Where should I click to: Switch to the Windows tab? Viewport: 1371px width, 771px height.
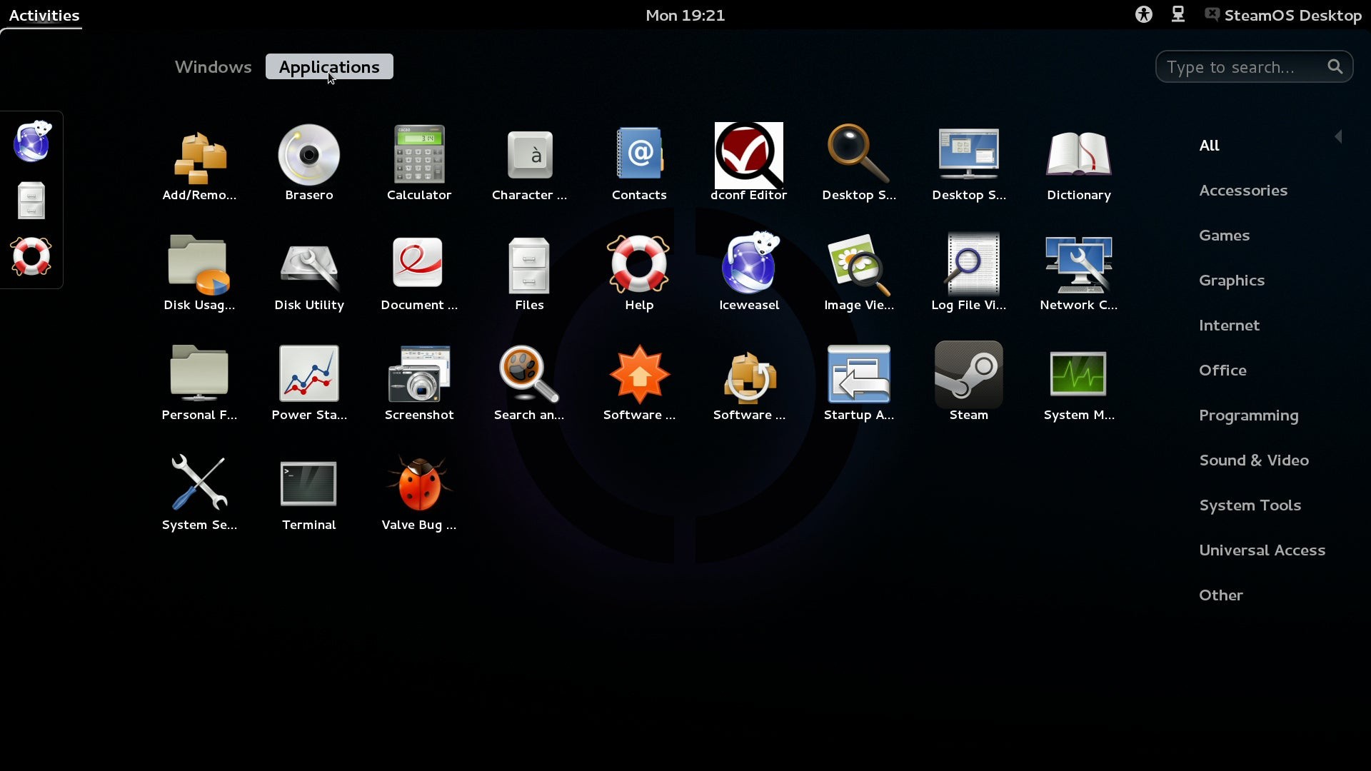coord(213,66)
